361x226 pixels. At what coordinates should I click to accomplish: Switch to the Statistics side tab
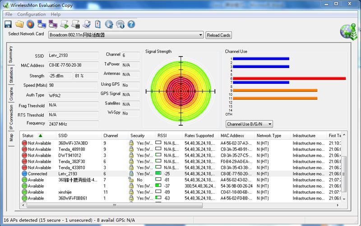(11, 75)
